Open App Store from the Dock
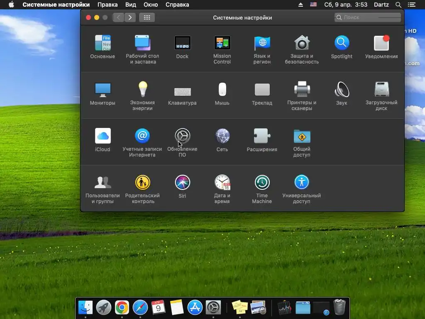 [x=195, y=307]
